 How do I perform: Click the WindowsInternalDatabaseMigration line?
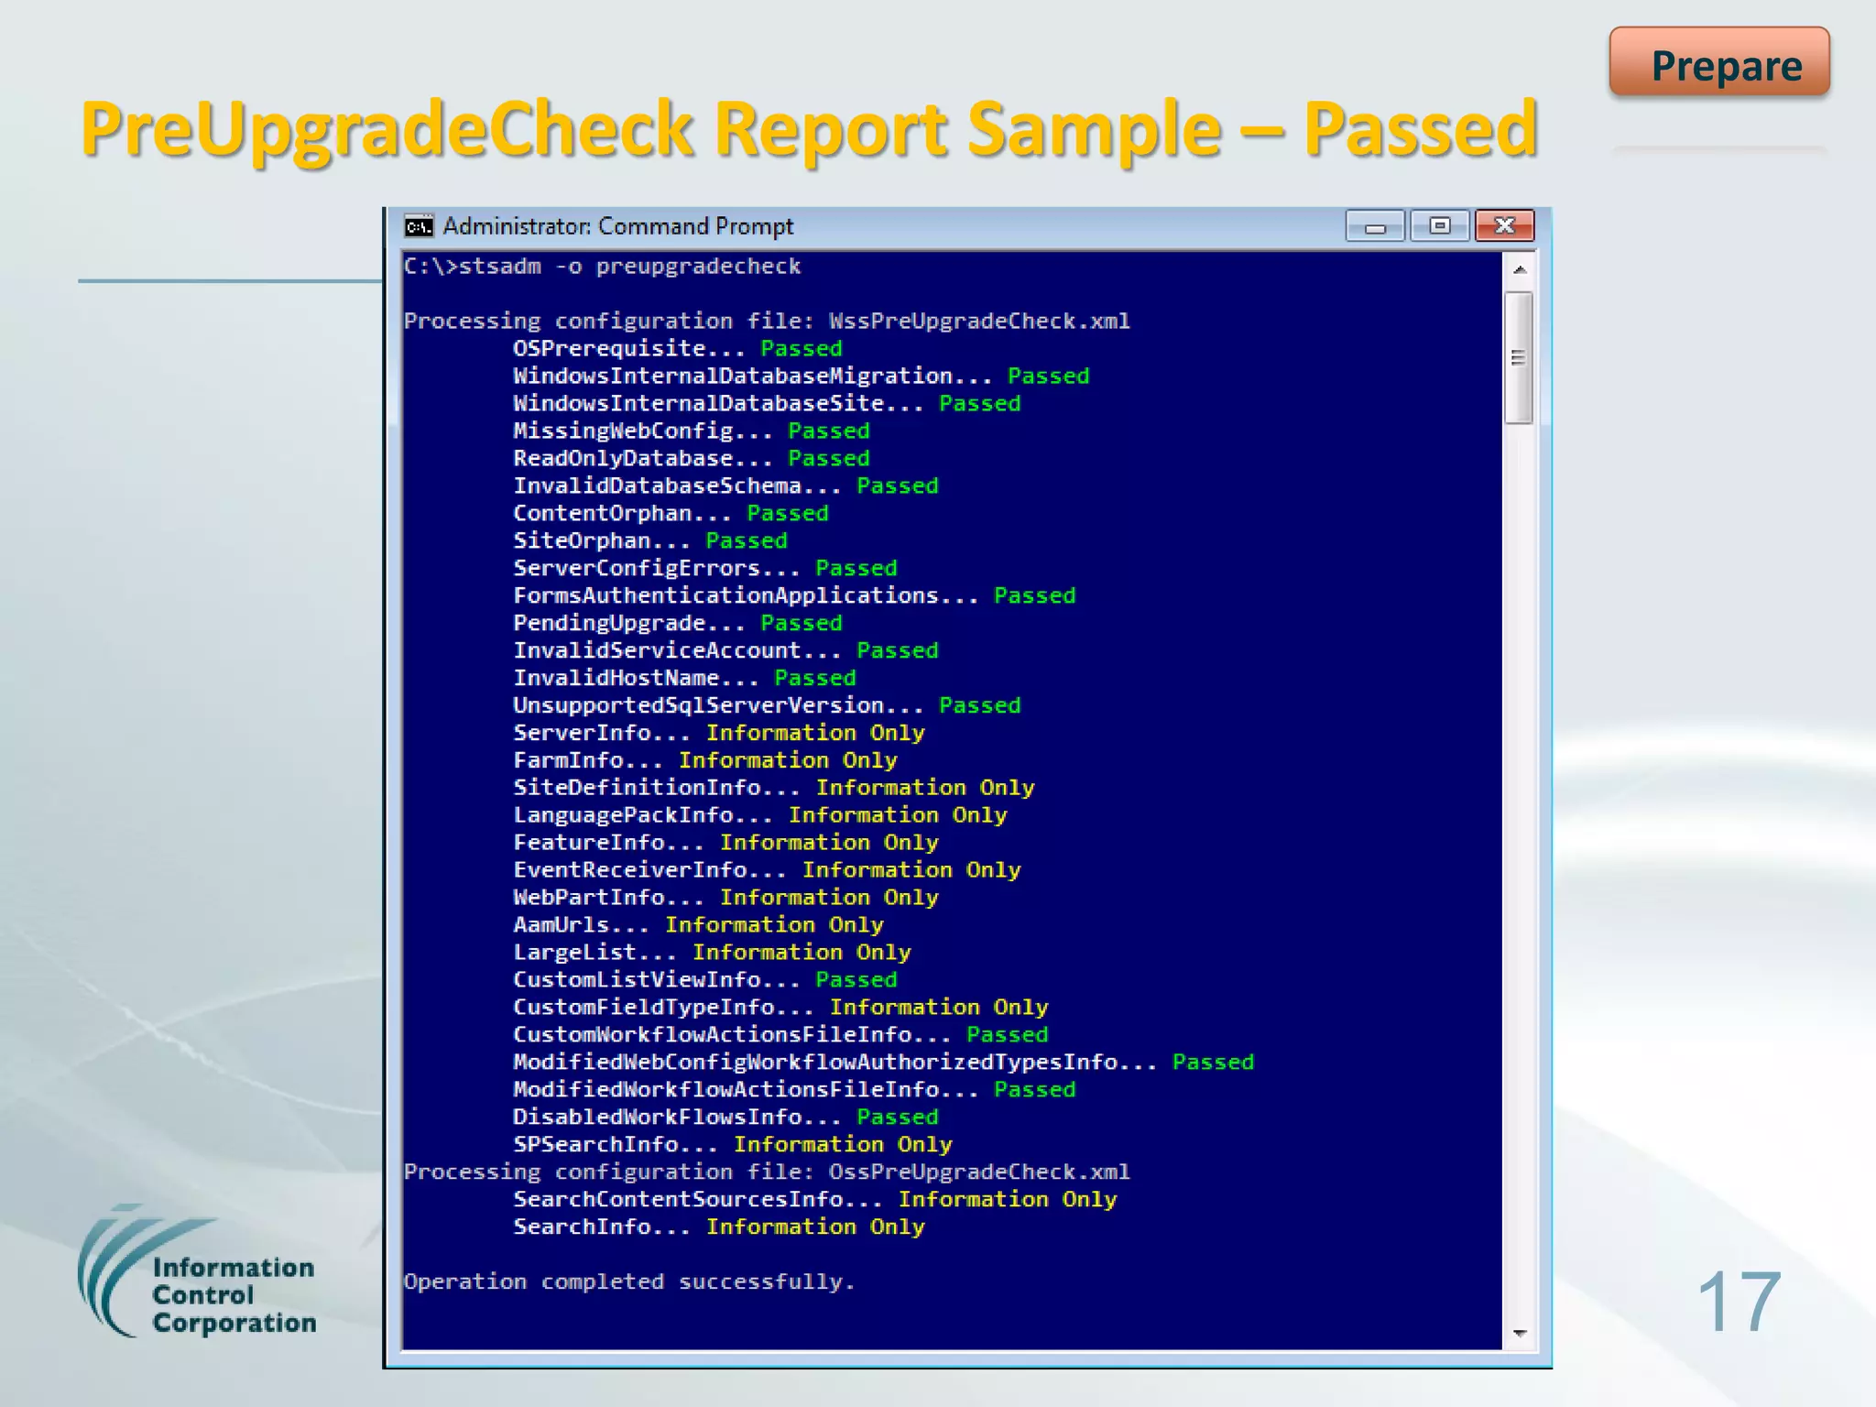[x=802, y=376]
